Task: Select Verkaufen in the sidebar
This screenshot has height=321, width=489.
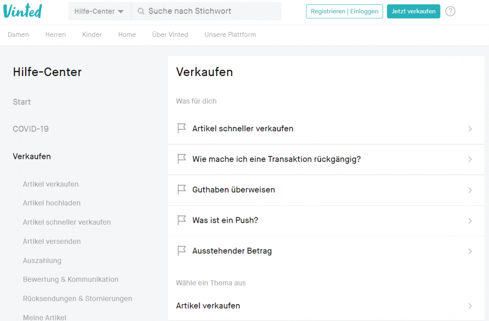Action: 32,156
